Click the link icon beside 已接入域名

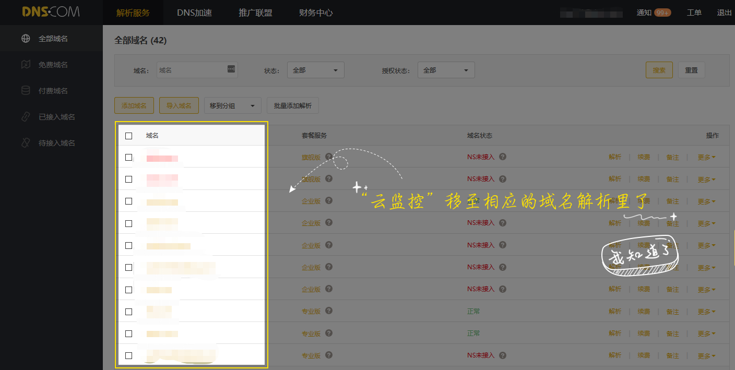click(26, 117)
